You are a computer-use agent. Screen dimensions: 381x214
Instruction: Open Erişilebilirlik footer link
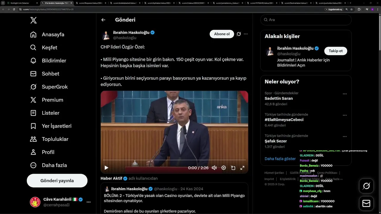[288, 179]
